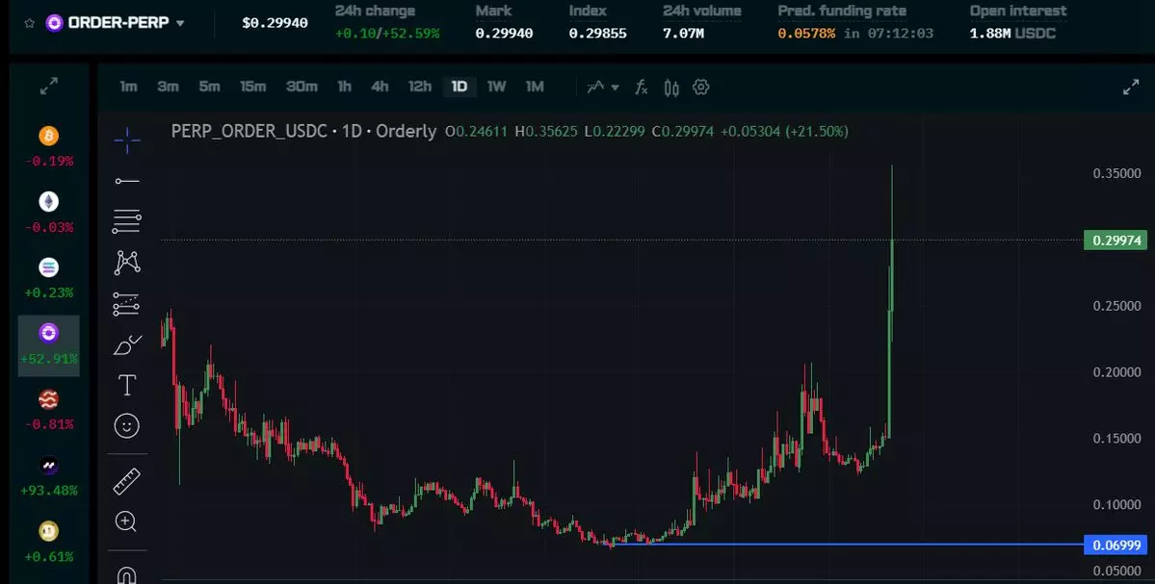The width and height of the screenshot is (1155, 584).
Task: Expand the ORDER-PERP market selector dropdown
Action: (180, 22)
